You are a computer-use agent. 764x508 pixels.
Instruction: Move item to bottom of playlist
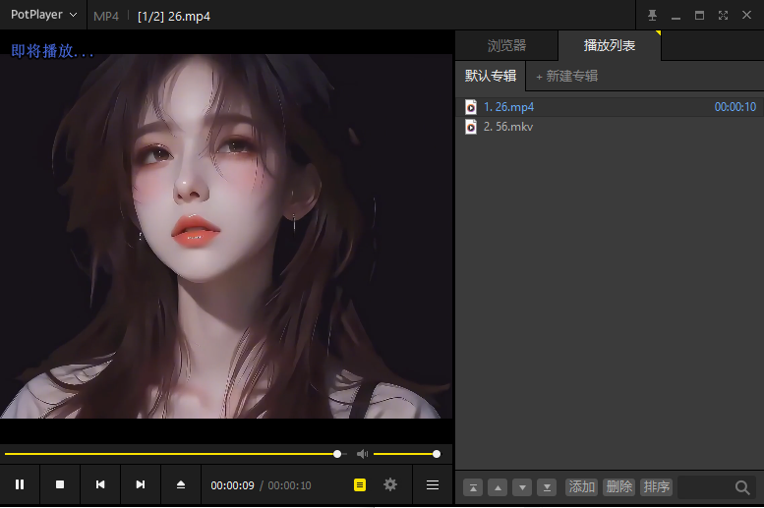pyautogui.click(x=547, y=487)
